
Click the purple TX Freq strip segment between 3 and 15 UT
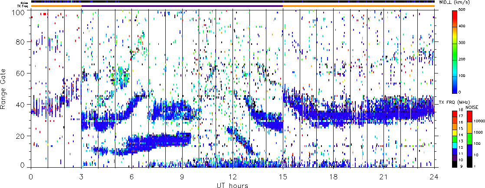pos(182,6)
